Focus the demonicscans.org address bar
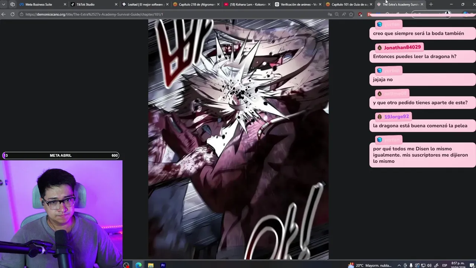476x268 pixels. [171, 14]
